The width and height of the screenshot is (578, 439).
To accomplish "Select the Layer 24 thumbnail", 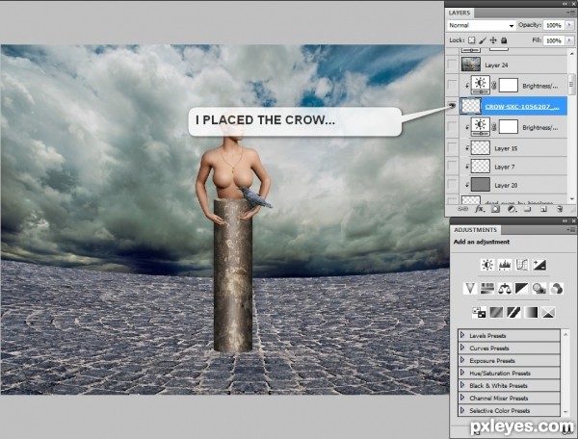I will click(471, 65).
